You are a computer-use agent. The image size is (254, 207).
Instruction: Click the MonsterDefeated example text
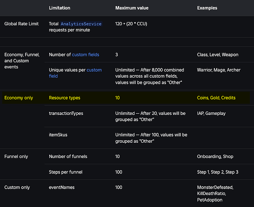215,188
